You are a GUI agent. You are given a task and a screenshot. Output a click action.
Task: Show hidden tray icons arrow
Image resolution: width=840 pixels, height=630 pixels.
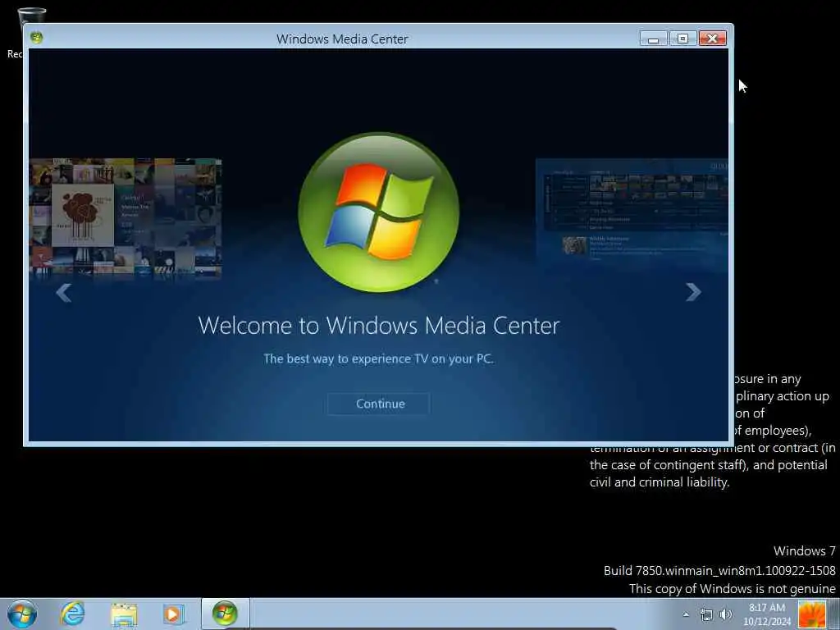coord(686,614)
